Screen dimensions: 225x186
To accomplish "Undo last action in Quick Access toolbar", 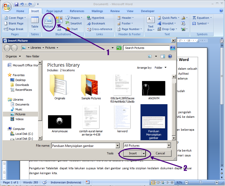I will point(22,4).
